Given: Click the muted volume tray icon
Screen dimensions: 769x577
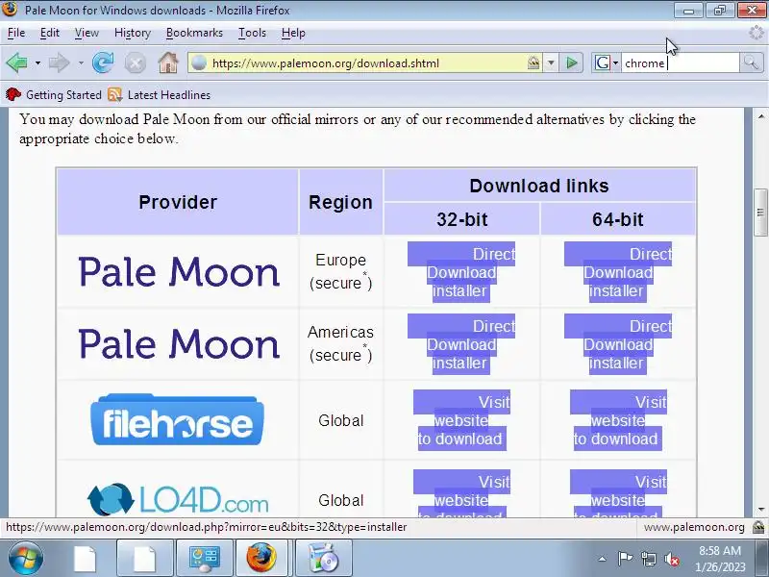Looking at the screenshot, I should 671,559.
